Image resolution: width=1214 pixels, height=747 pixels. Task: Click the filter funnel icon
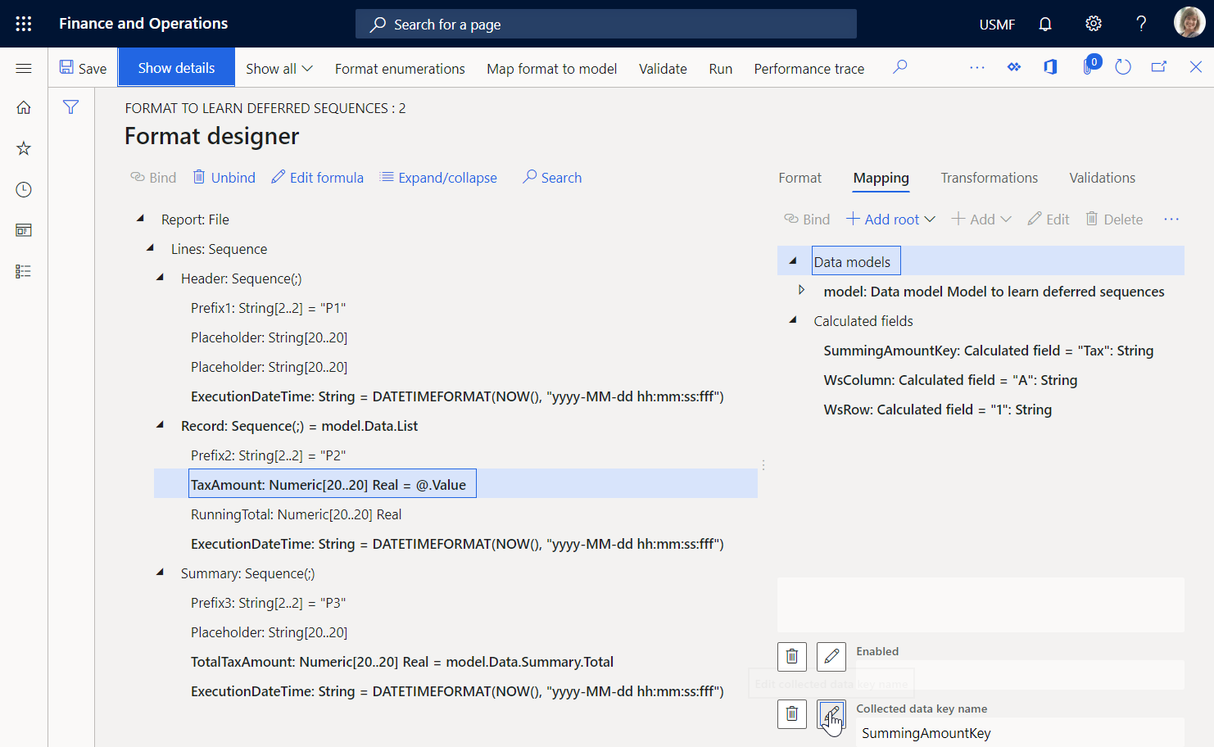(71, 106)
